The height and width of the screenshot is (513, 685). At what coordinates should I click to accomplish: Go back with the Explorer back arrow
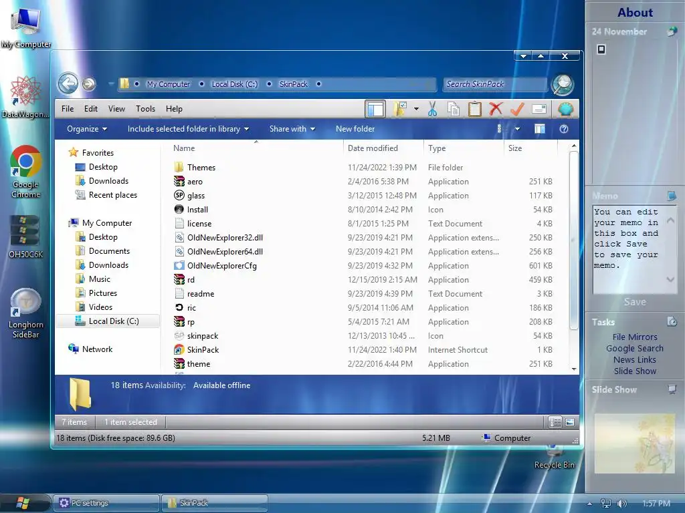[x=68, y=83]
